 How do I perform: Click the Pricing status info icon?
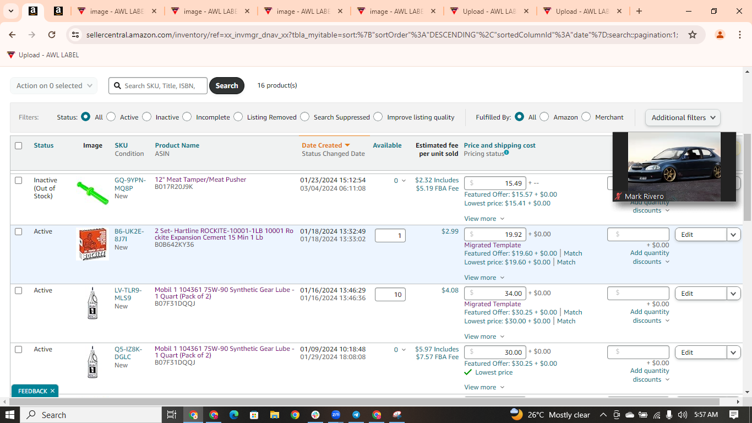point(506,153)
